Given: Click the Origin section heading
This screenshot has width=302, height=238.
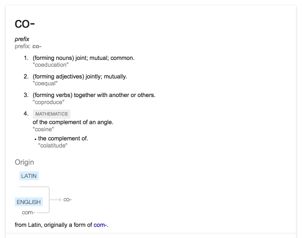Looking at the screenshot, I should pos(24,162).
